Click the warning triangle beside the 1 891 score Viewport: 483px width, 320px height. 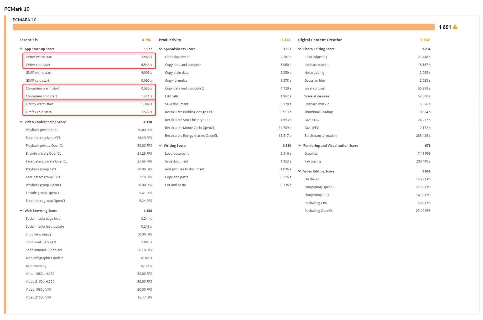tap(455, 27)
